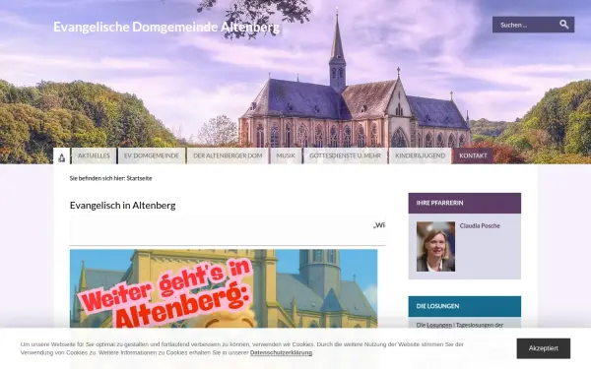Click the site title Evangelische Domgemeinde Altenberg
The height and width of the screenshot is (369, 591).
(166, 28)
